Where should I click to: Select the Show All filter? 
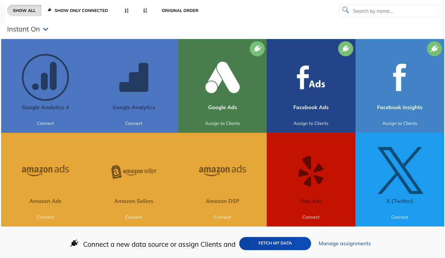click(24, 10)
